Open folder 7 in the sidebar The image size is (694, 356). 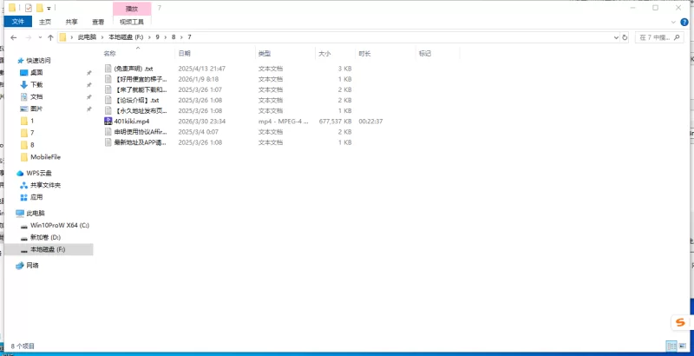(x=32, y=133)
